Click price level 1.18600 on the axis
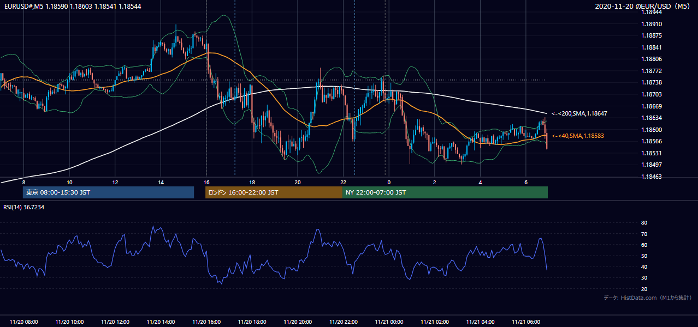Image resolution: width=698 pixels, height=327 pixels. coord(652,130)
